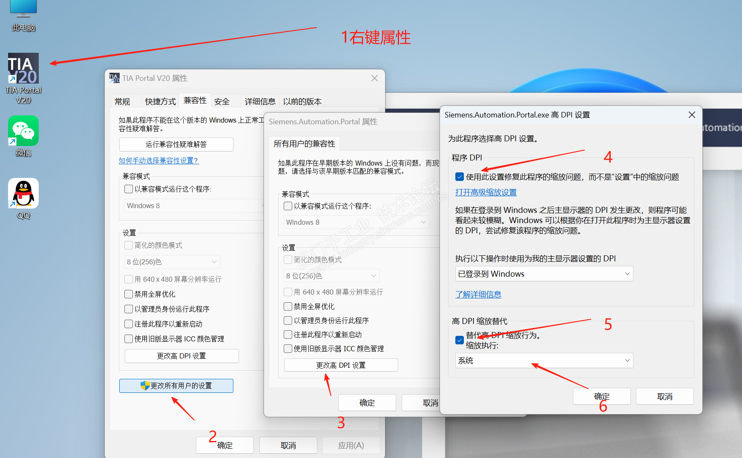Open the 安全 tab
The image size is (742, 458).
click(222, 101)
